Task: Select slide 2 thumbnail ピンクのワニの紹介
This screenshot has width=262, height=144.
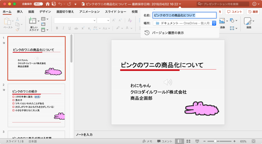Action: click(x=36, y=105)
